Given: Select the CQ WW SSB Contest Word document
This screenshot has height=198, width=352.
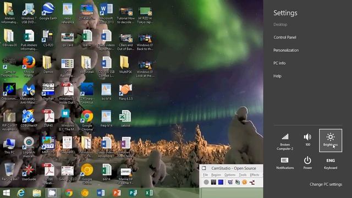Looking at the screenshot, I should coord(106,67).
